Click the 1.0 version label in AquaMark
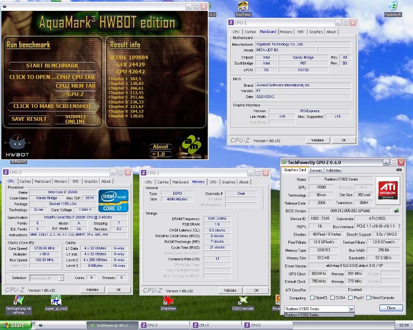 point(160,154)
